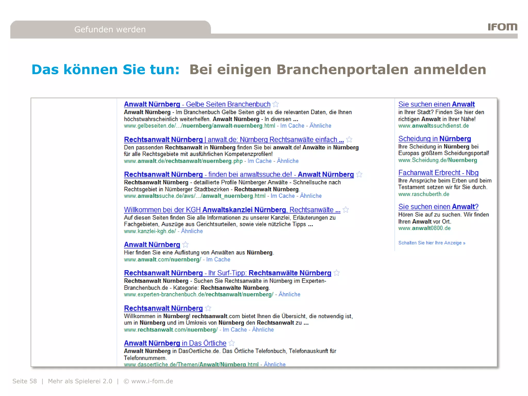
Task: Star the anwalt.com Anwalt Nürnberg result
Action: 185,245
